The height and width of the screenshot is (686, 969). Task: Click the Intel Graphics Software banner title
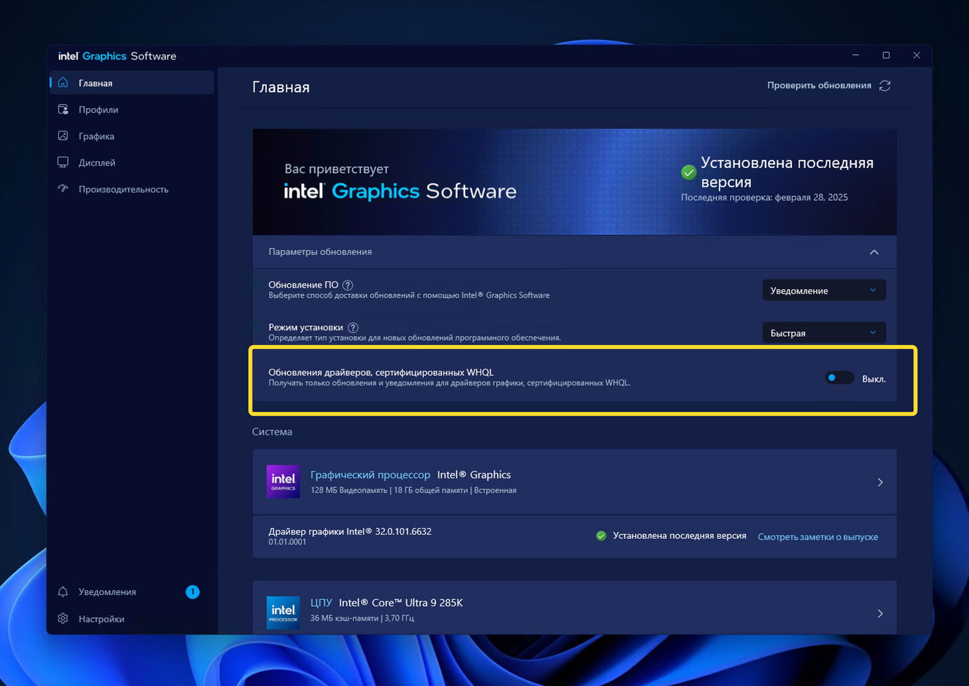tap(400, 191)
